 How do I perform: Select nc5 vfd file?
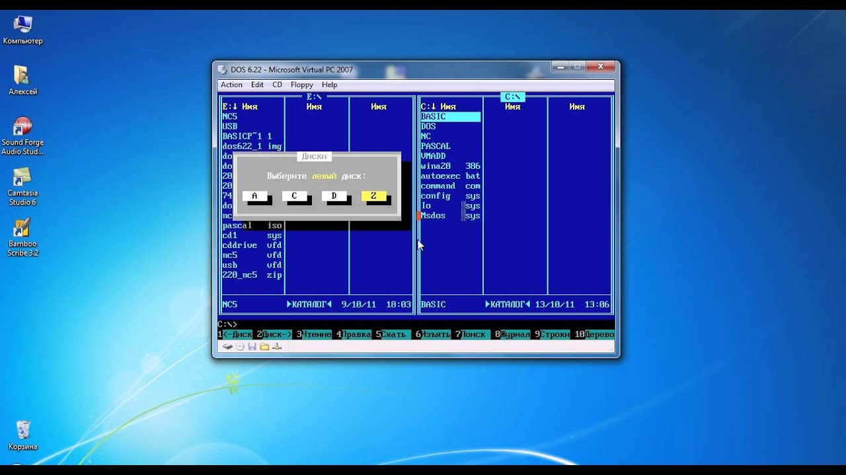(252, 255)
